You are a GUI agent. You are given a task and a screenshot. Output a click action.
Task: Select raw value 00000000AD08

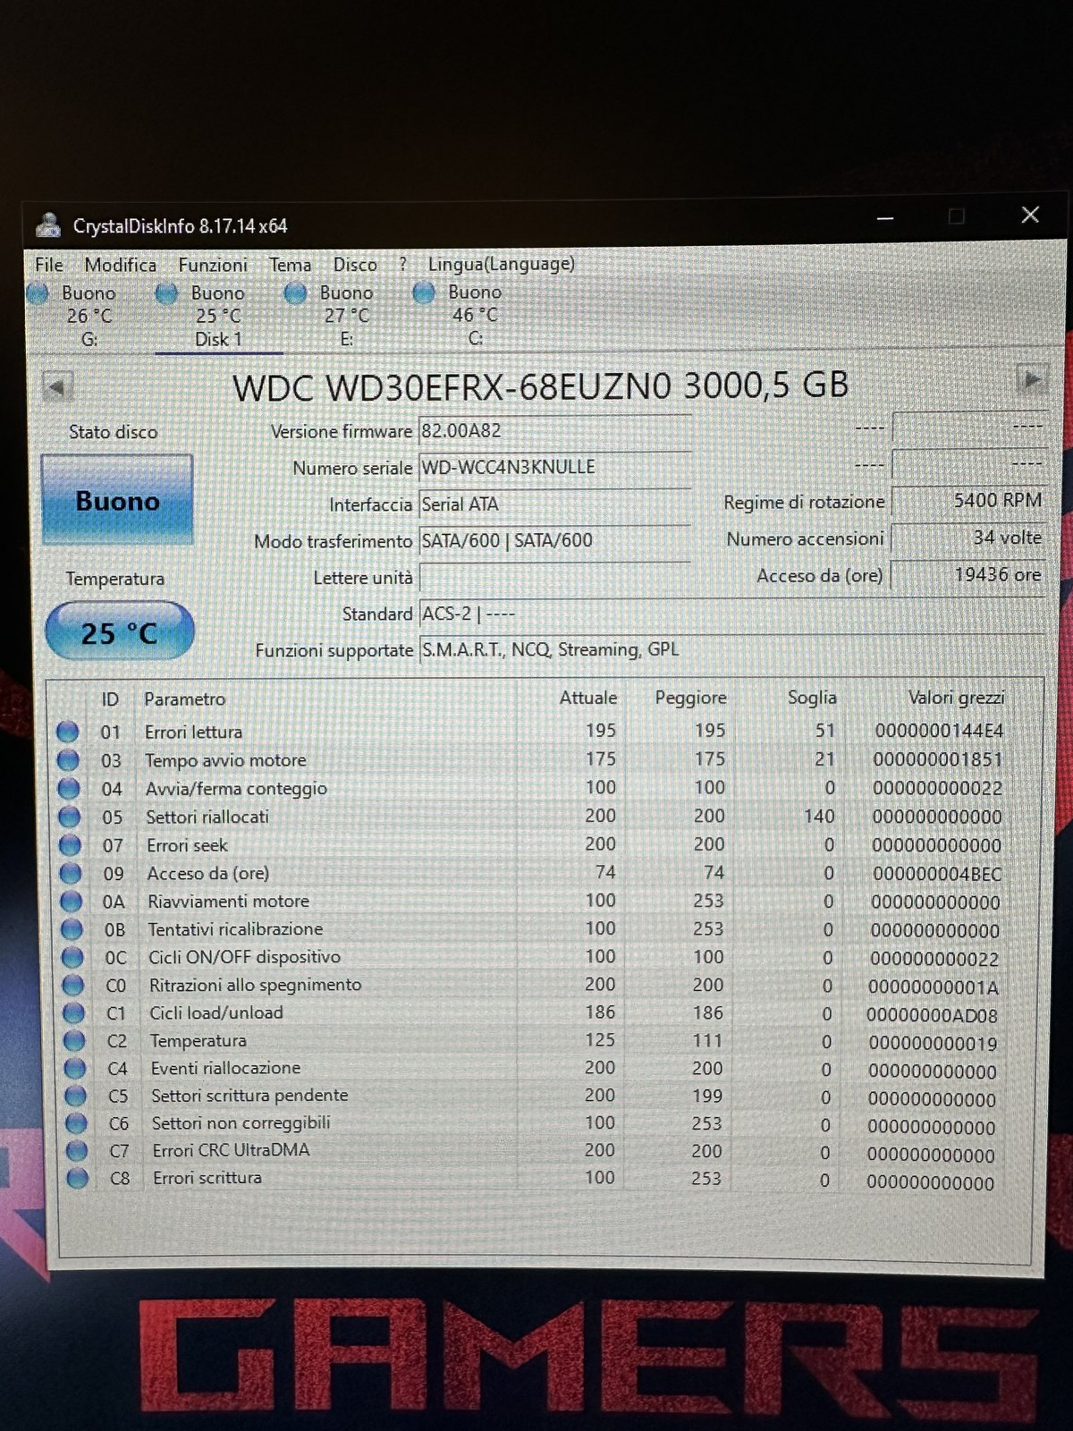932,1015
